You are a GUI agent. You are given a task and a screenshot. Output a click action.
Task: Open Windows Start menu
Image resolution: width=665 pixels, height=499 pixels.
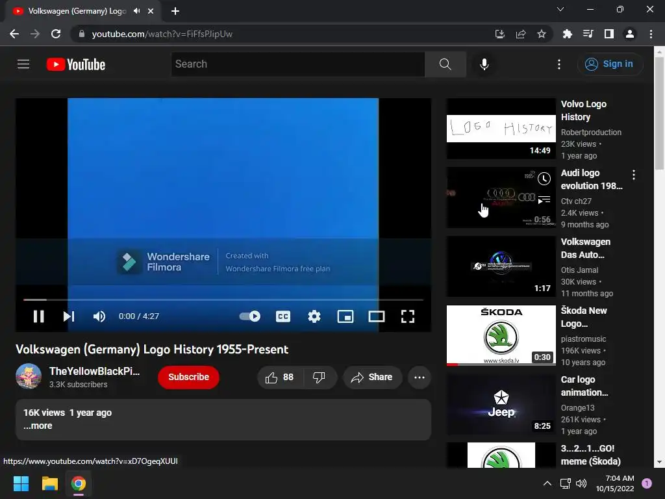coord(21,483)
